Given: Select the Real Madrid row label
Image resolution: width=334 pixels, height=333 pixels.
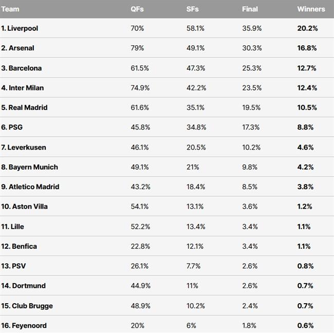Looking at the screenshot, I should pyautogui.click(x=24, y=107).
